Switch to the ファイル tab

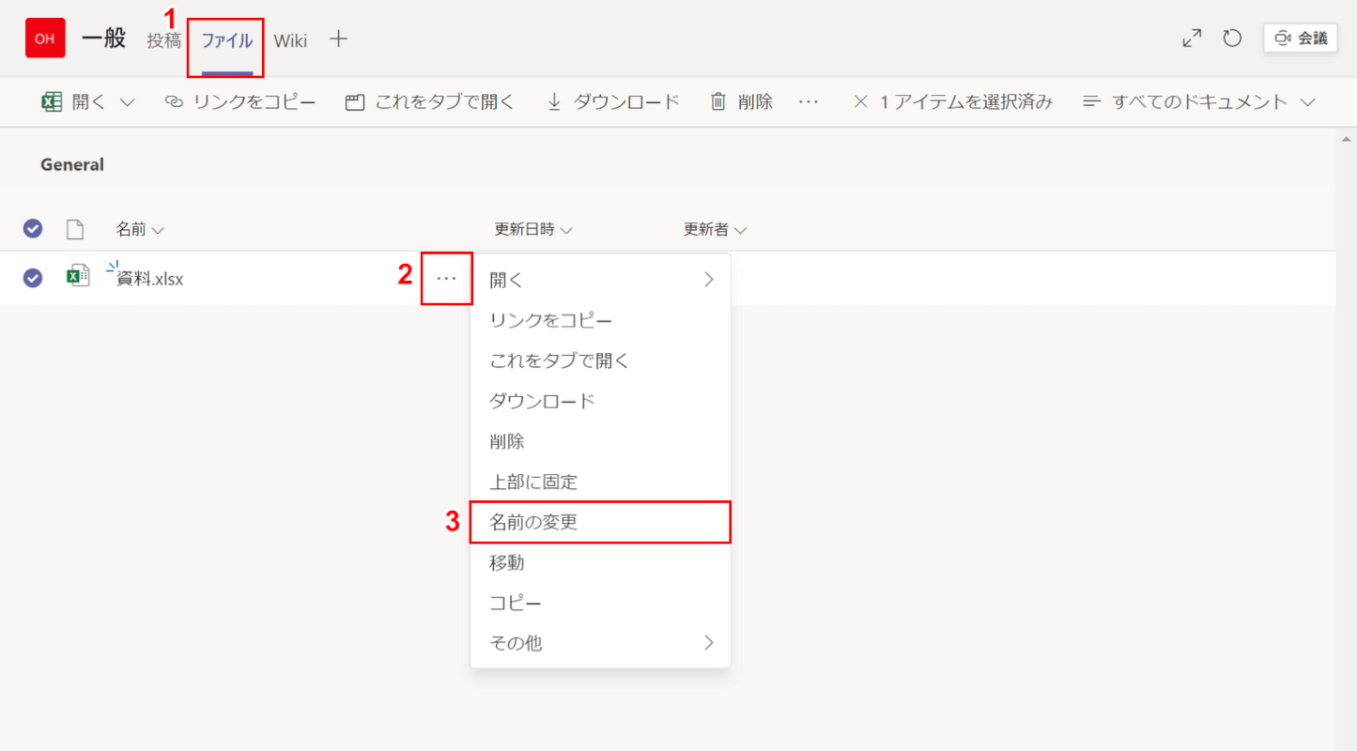point(227,40)
